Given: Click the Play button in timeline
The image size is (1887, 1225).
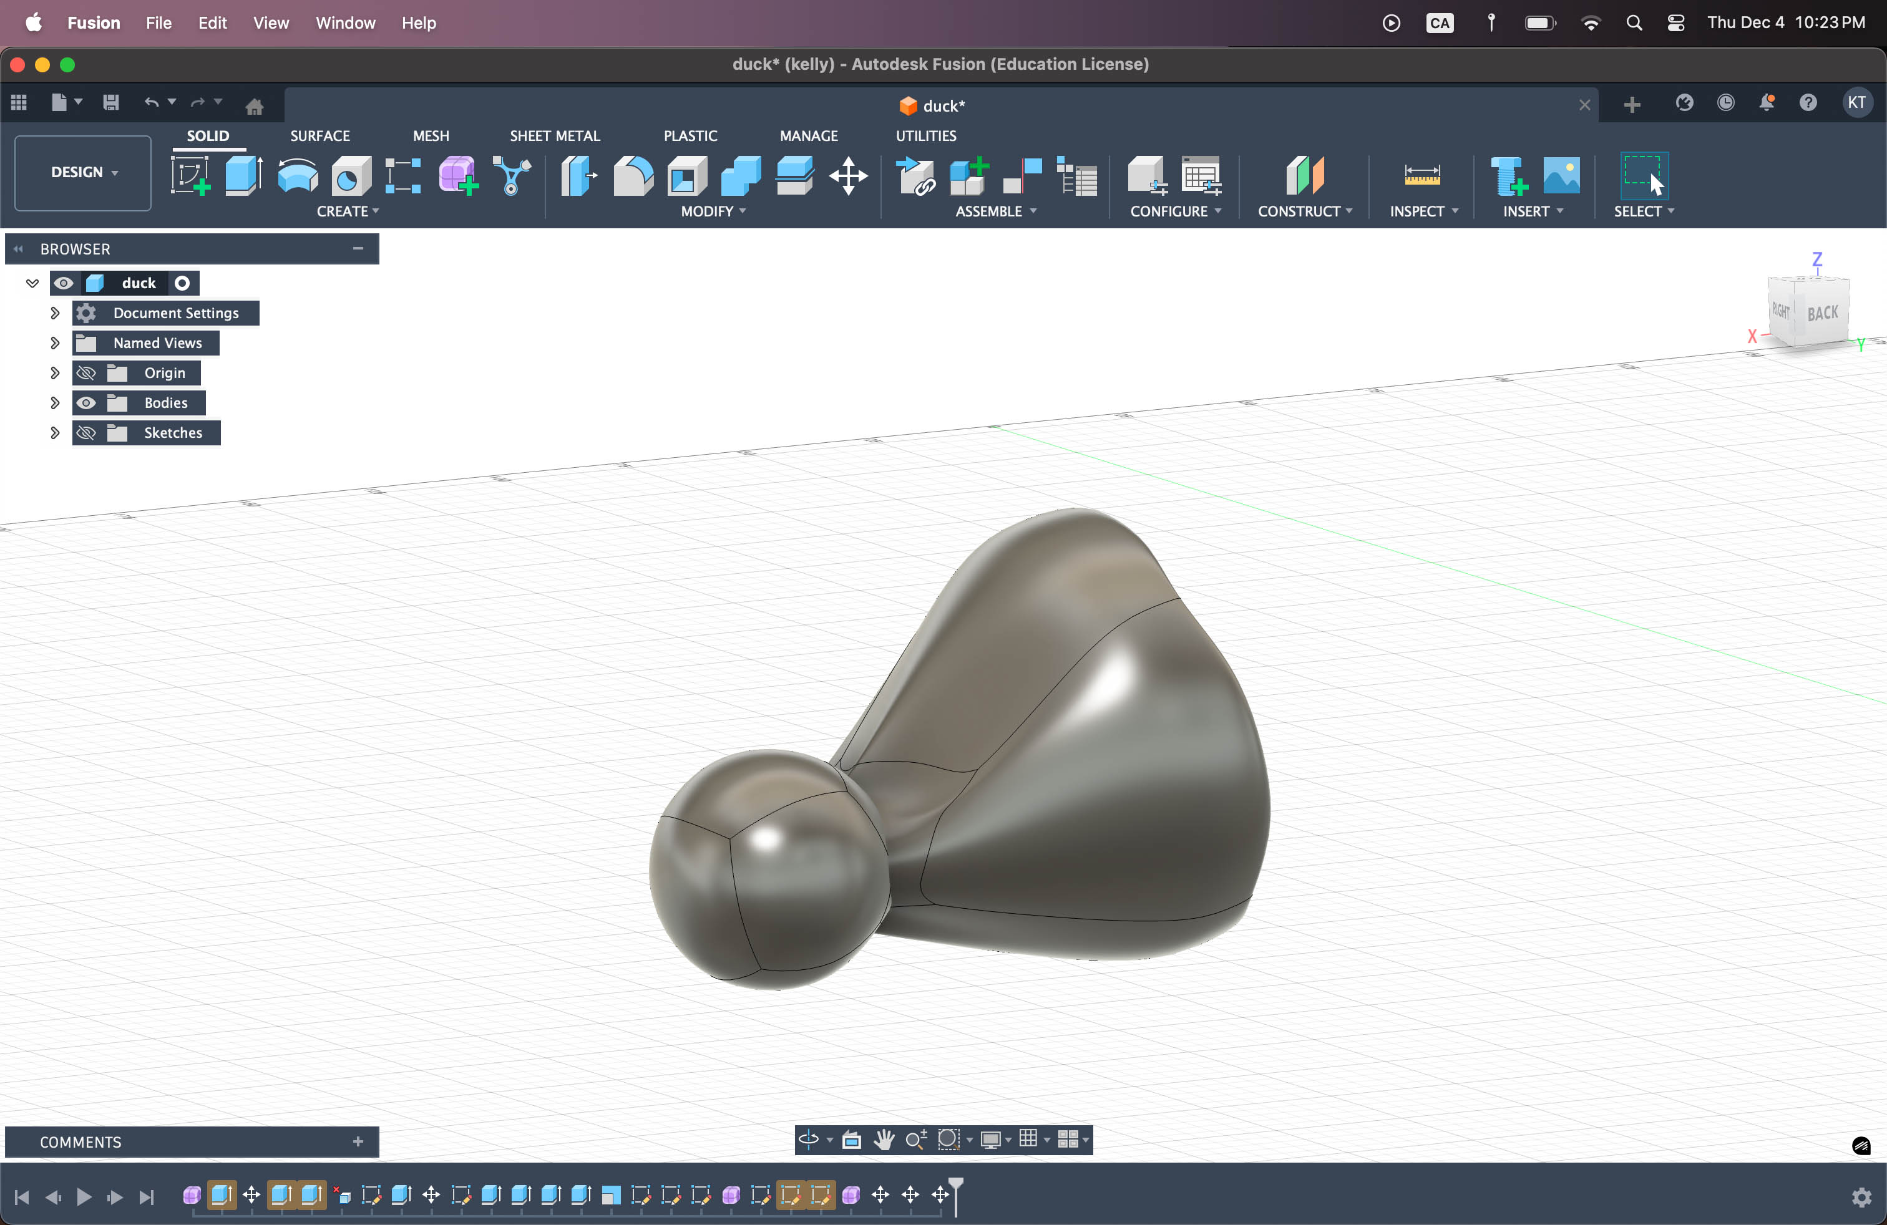Looking at the screenshot, I should coord(84,1196).
